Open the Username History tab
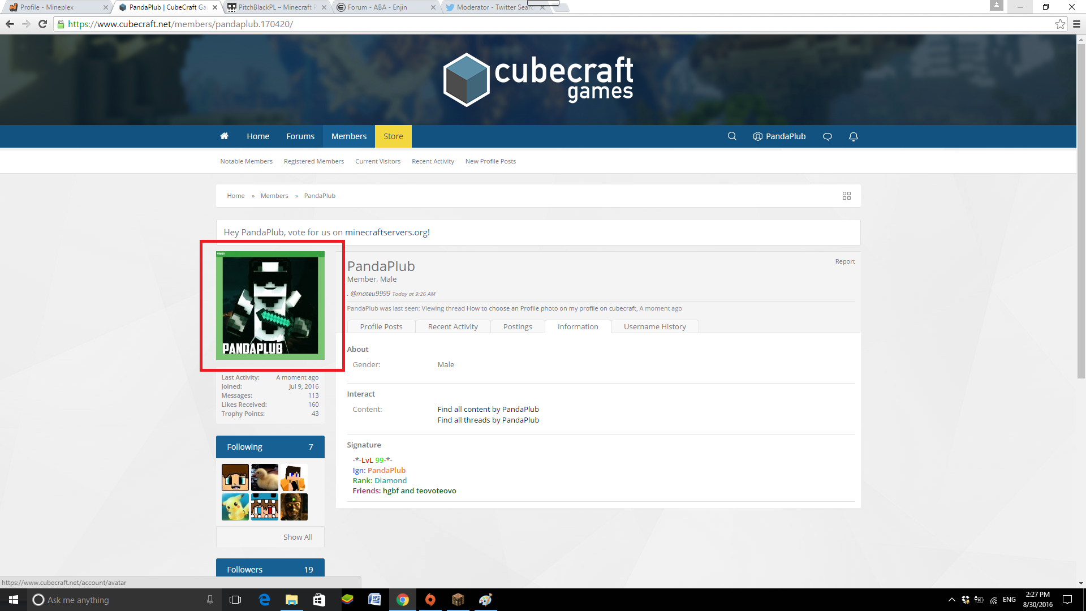 pyautogui.click(x=655, y=326)
